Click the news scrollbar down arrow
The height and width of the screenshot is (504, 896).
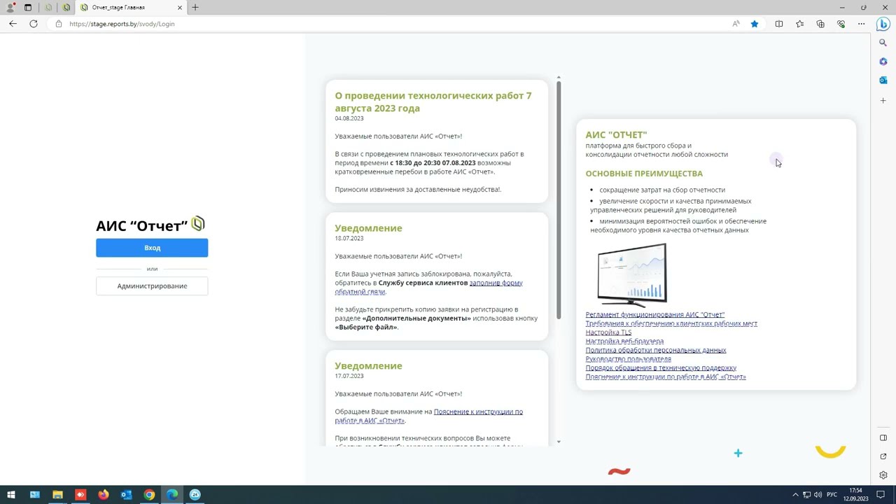point(559,442)
